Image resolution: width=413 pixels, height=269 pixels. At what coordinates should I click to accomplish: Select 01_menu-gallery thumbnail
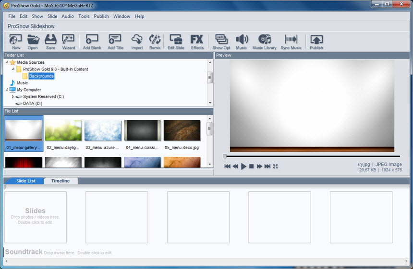point(24,134)
